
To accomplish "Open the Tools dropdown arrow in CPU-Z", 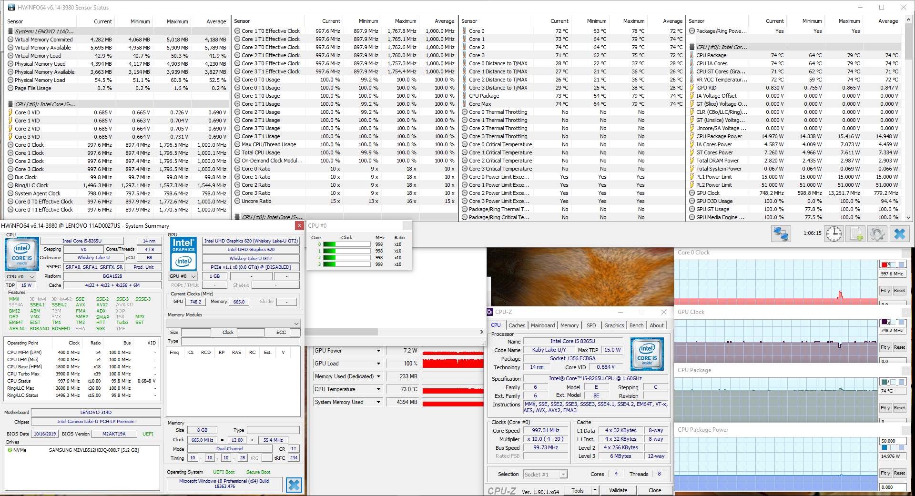I will [x=594, y=490].
